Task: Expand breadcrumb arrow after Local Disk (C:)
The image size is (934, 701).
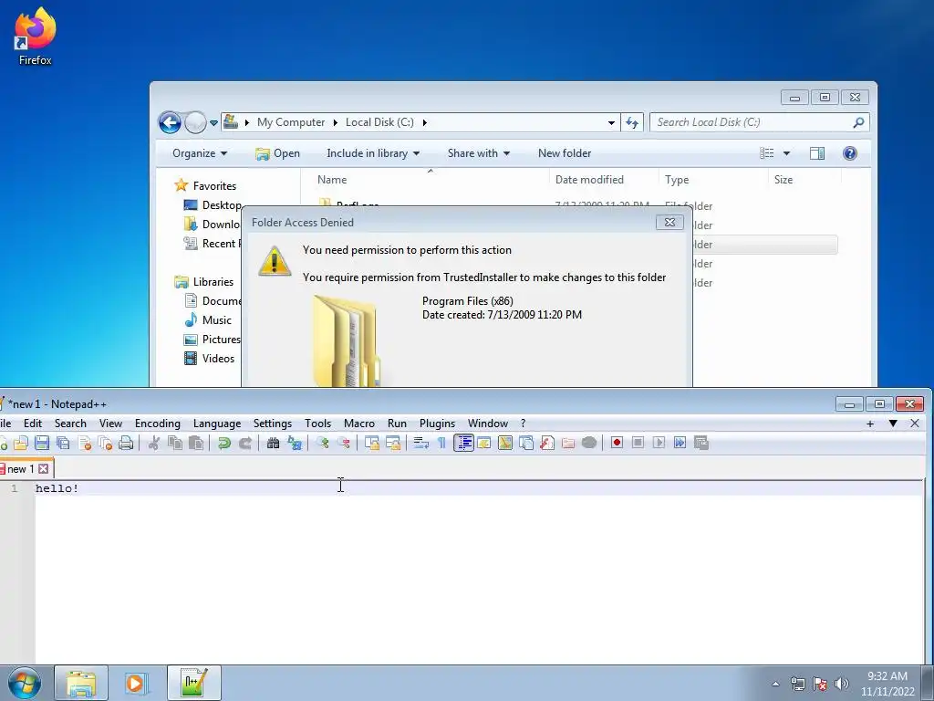Action: [425, 123]
